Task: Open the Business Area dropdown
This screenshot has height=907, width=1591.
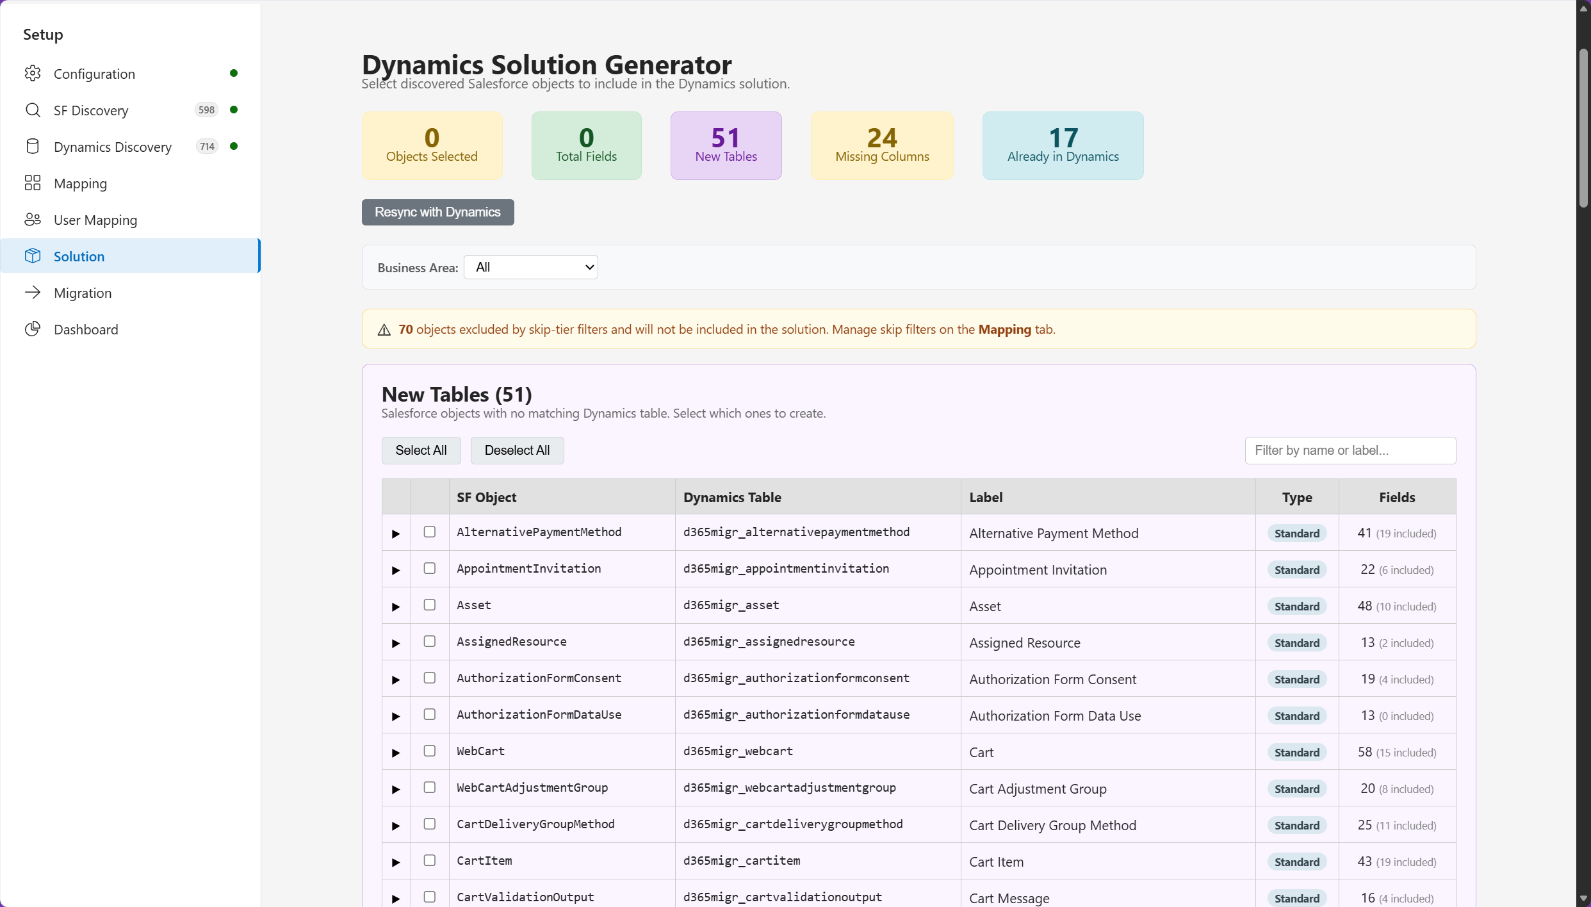Action: coord(531,267)
